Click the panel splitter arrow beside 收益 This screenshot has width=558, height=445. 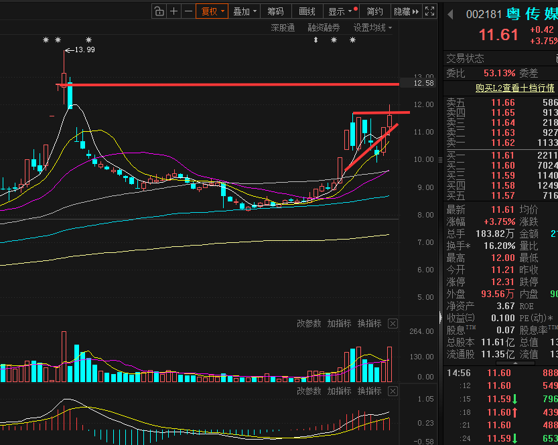click(441, 317)
